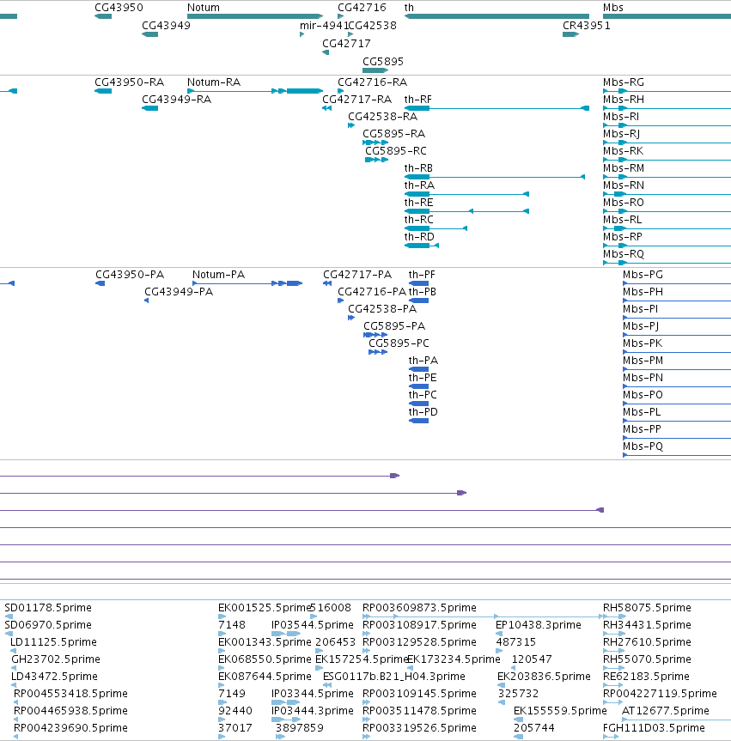This screenshot has width=731, height=741.
Task: Select the CG5895-RA transcript
Action: click(375, 143)
